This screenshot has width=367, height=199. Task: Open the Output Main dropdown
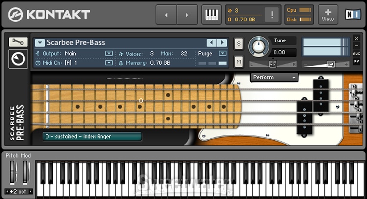coord(109,54)
